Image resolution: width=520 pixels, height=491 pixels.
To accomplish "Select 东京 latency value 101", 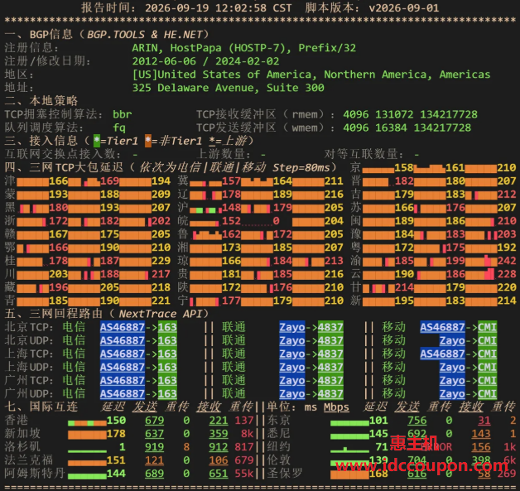I will [378, 420].
